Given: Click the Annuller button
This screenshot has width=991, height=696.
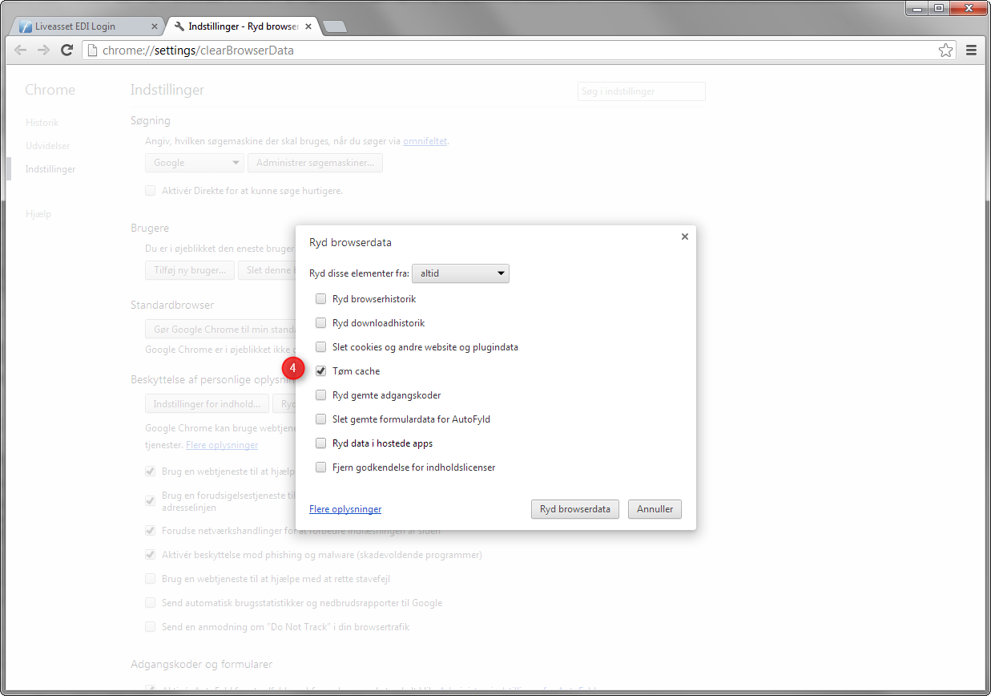Looking at the screenshot, I should [x=655, y=509].
